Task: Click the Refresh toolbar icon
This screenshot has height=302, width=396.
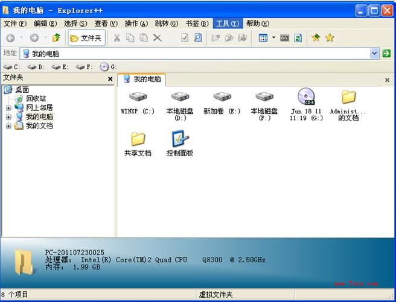Action: [x=298, y=38]
